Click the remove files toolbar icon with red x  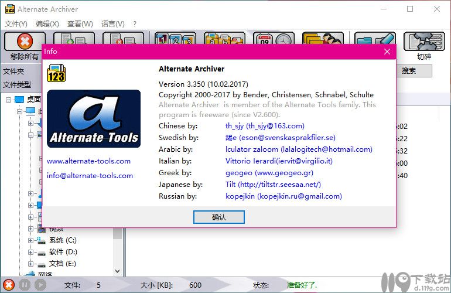tap(123, 38)
